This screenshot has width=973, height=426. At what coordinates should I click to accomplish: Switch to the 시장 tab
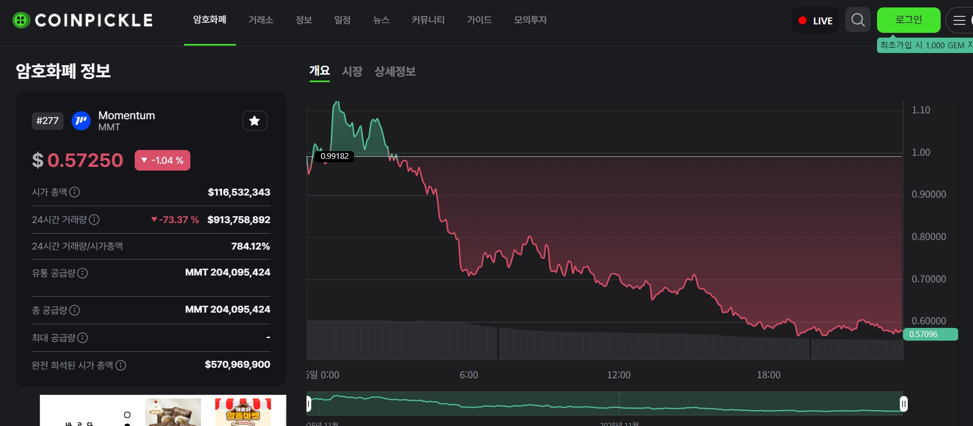click(352, 72)
